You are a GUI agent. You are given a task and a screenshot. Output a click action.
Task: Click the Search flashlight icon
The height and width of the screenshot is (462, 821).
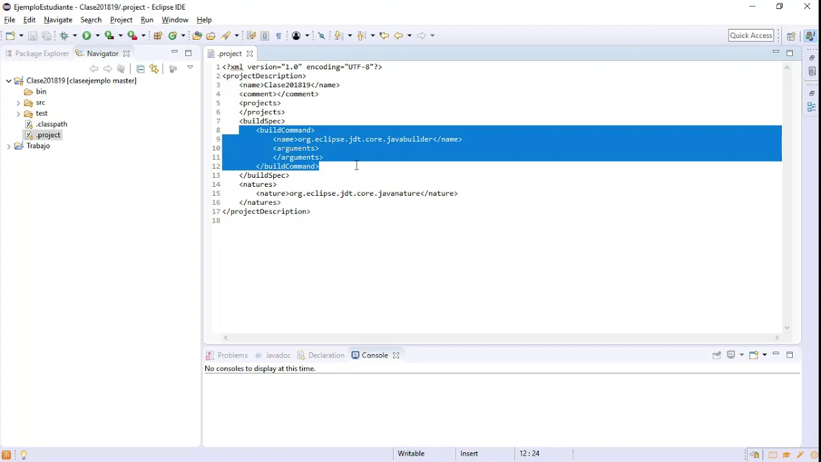[226, 36]
